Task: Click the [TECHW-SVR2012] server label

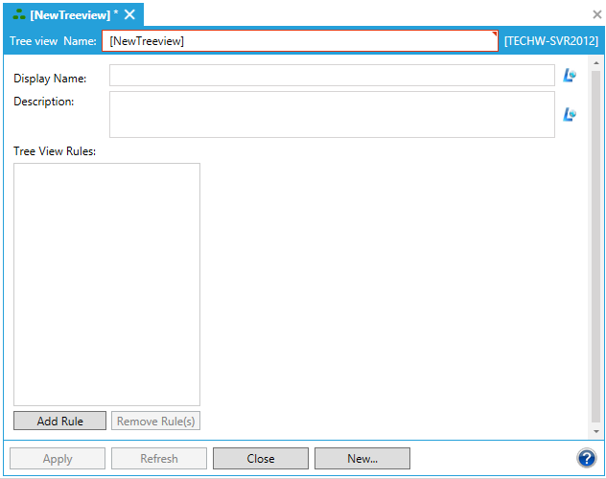Action: (551, 41)
